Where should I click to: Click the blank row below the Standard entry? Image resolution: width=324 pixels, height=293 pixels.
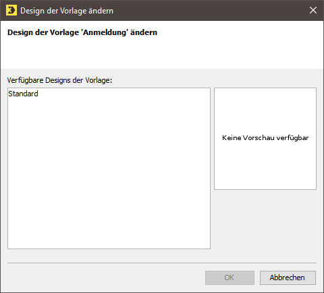(109, 102)
